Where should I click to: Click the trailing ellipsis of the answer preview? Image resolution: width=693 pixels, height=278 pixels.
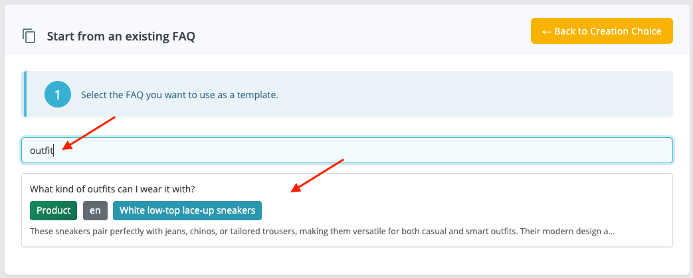(x=611, y=232)
